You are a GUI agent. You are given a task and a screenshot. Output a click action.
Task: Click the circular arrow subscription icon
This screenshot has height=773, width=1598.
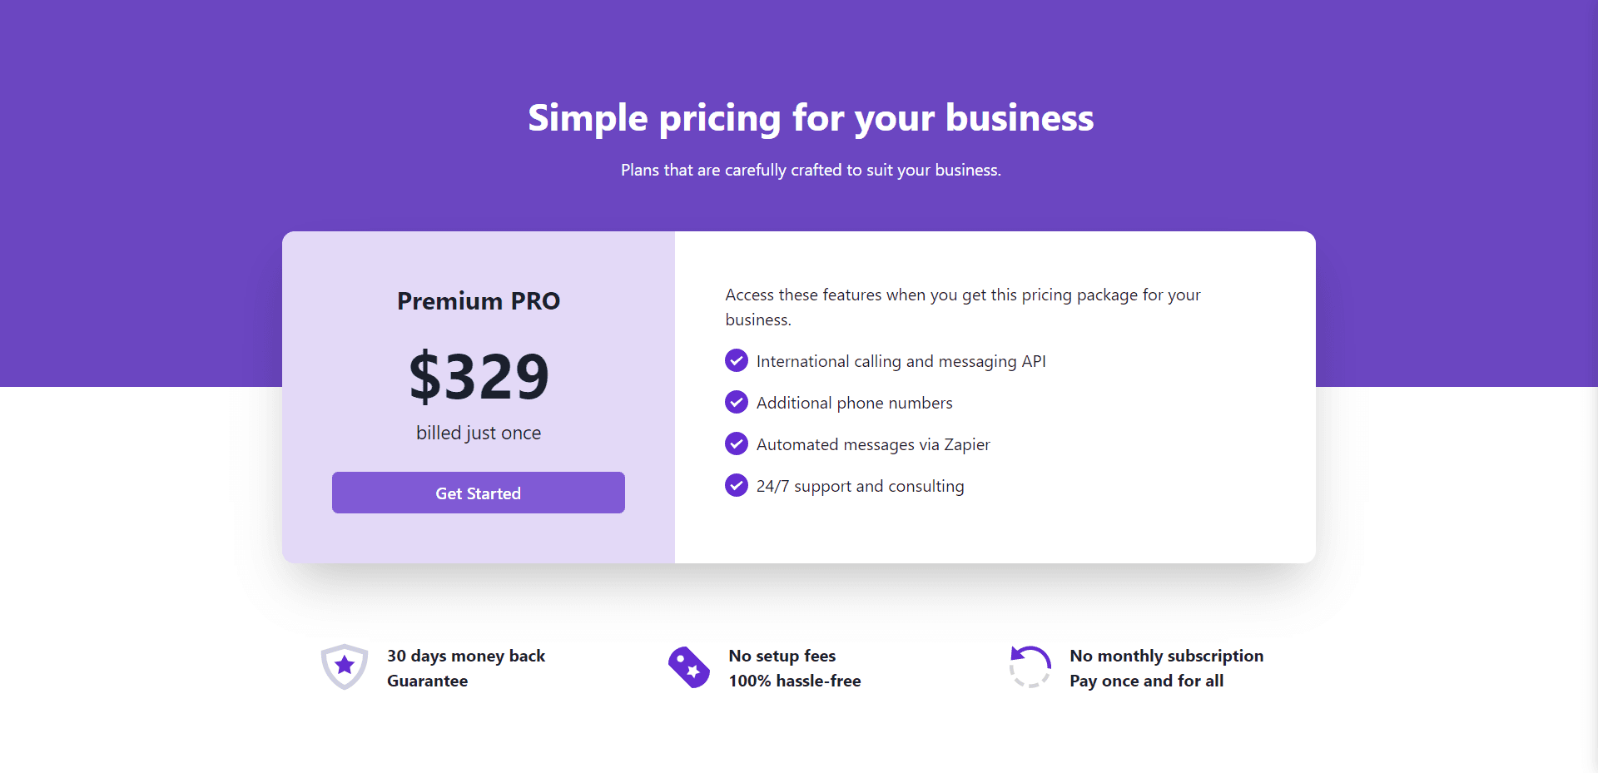pyautogui.click(x=1030, y=666)
